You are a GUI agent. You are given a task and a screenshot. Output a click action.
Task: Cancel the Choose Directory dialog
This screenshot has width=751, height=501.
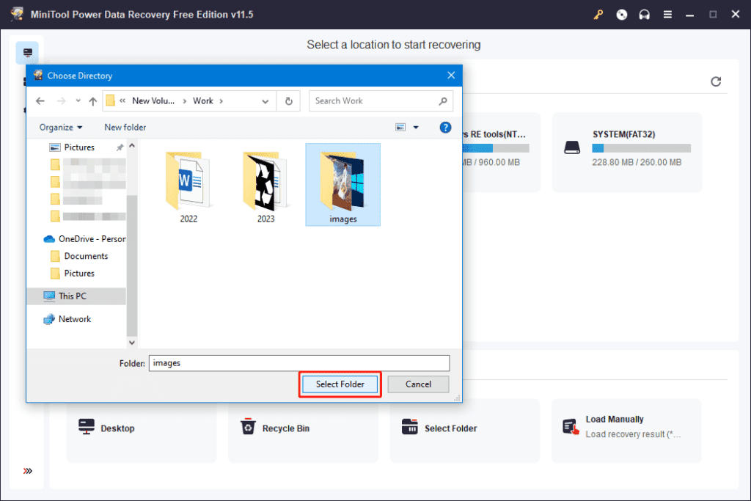[x=418, y=384]
